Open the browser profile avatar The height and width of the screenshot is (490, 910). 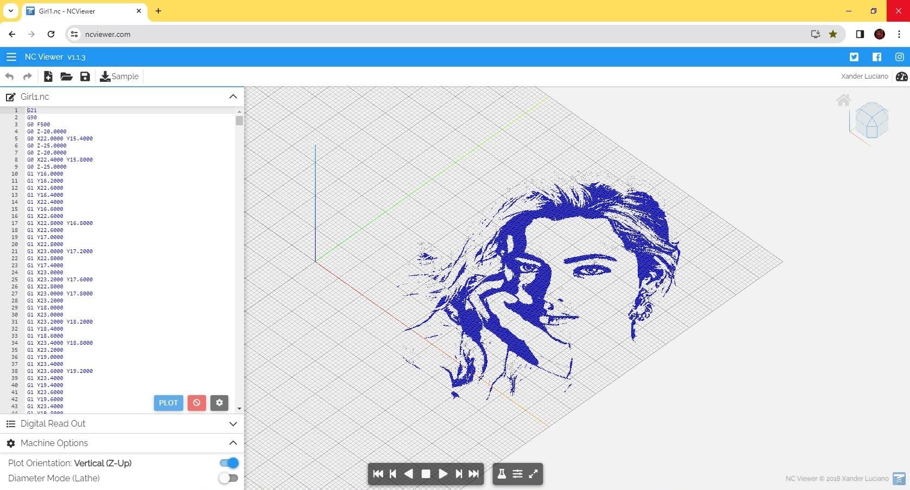click(880, 34)
